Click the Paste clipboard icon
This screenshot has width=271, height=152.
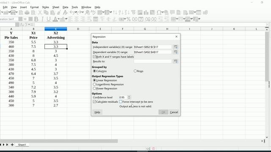(53, 12)
